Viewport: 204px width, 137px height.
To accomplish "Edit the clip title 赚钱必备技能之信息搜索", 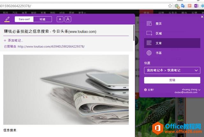I will tap(50, 31).
